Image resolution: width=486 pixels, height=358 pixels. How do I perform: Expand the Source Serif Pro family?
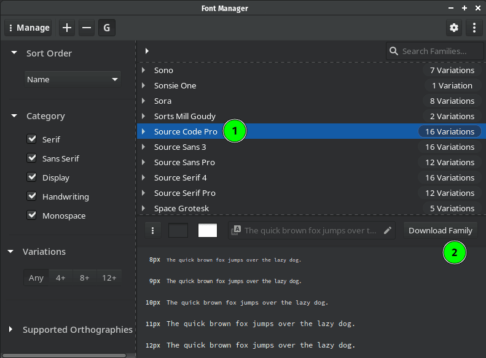pos(144,193)
